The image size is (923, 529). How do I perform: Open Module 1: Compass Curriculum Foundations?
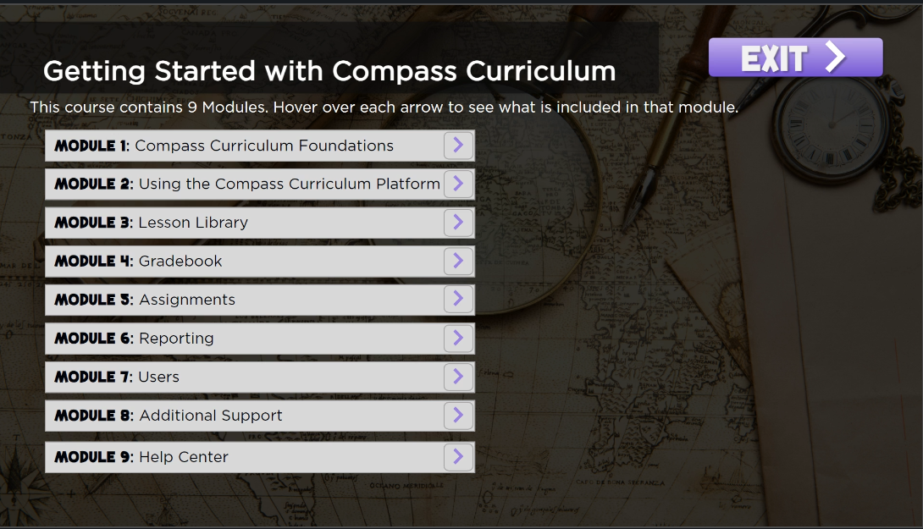224,146
